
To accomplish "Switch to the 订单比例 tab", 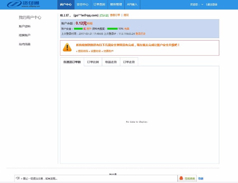I will [x=93, y=62].
